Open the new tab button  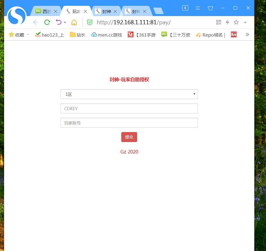pos(158,11)
